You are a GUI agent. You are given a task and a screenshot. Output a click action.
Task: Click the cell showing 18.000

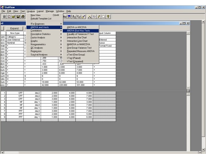(49, 82)
